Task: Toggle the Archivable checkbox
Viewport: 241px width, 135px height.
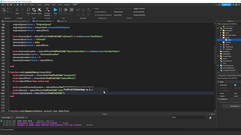Action: (235, 85)
